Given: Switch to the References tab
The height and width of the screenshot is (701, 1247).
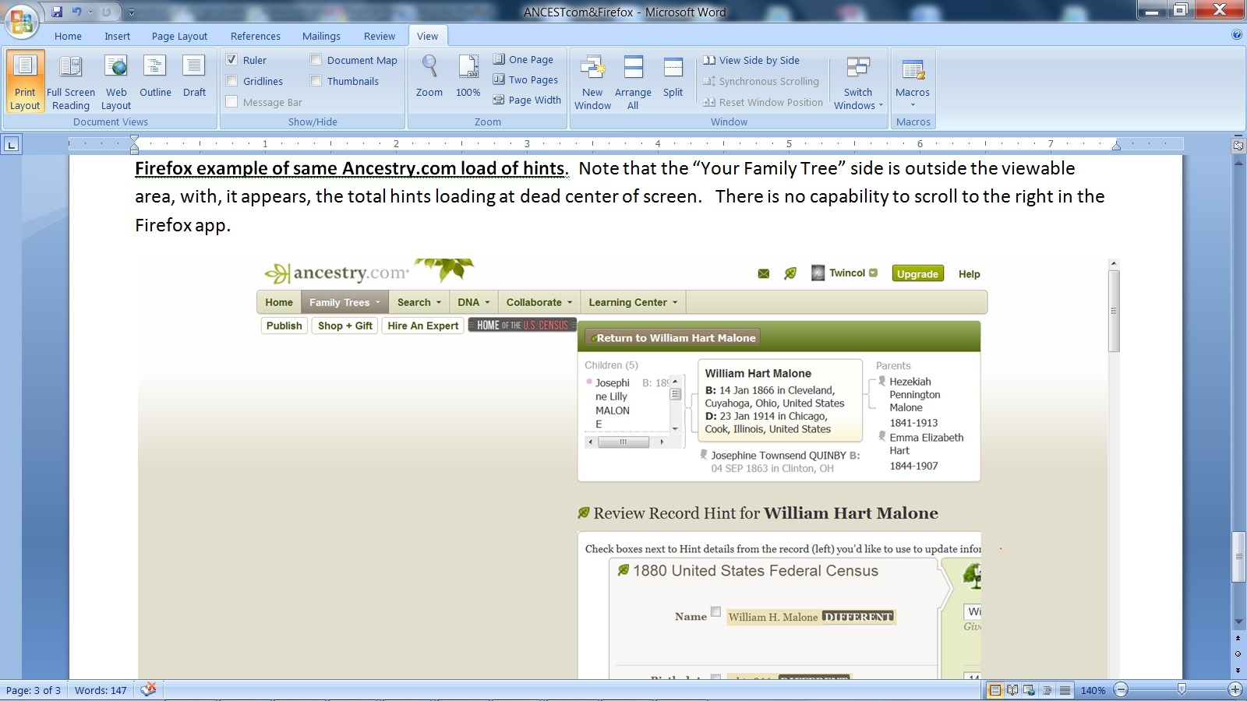Looking at the screenshot, I should (x=255, y=36).
